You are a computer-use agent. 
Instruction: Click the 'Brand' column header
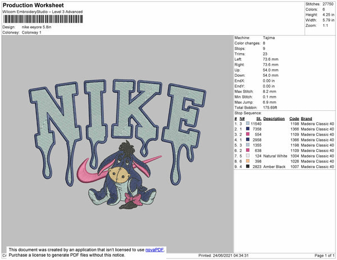point(306,119)
